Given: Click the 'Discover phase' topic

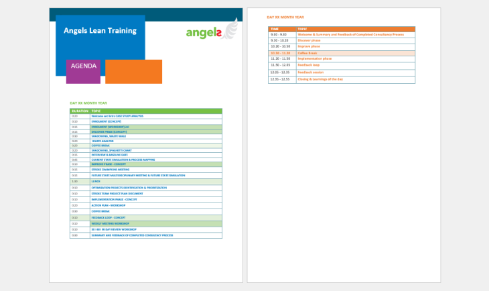Looking at the screenshot, I should [x=309, y=41].
